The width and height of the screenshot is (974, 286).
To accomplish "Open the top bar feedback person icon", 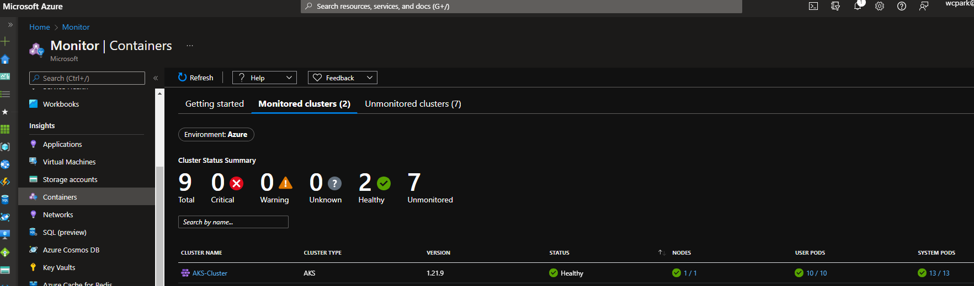I will (924, 7).
